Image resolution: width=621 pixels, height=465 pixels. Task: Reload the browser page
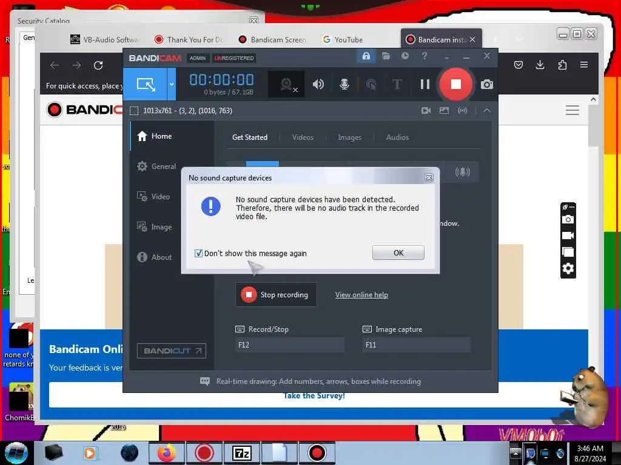tap(98, 65)
